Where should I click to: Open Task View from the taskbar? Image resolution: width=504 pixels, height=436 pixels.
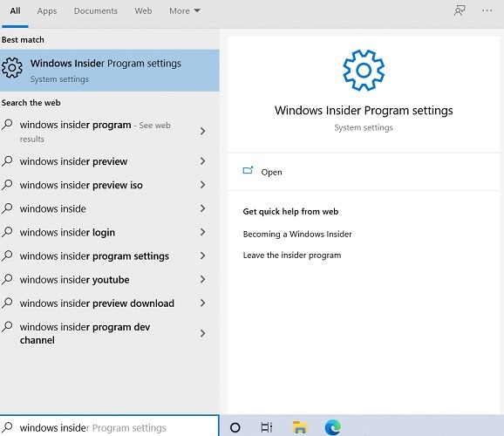pyautogui.click(x=267, y=427)
